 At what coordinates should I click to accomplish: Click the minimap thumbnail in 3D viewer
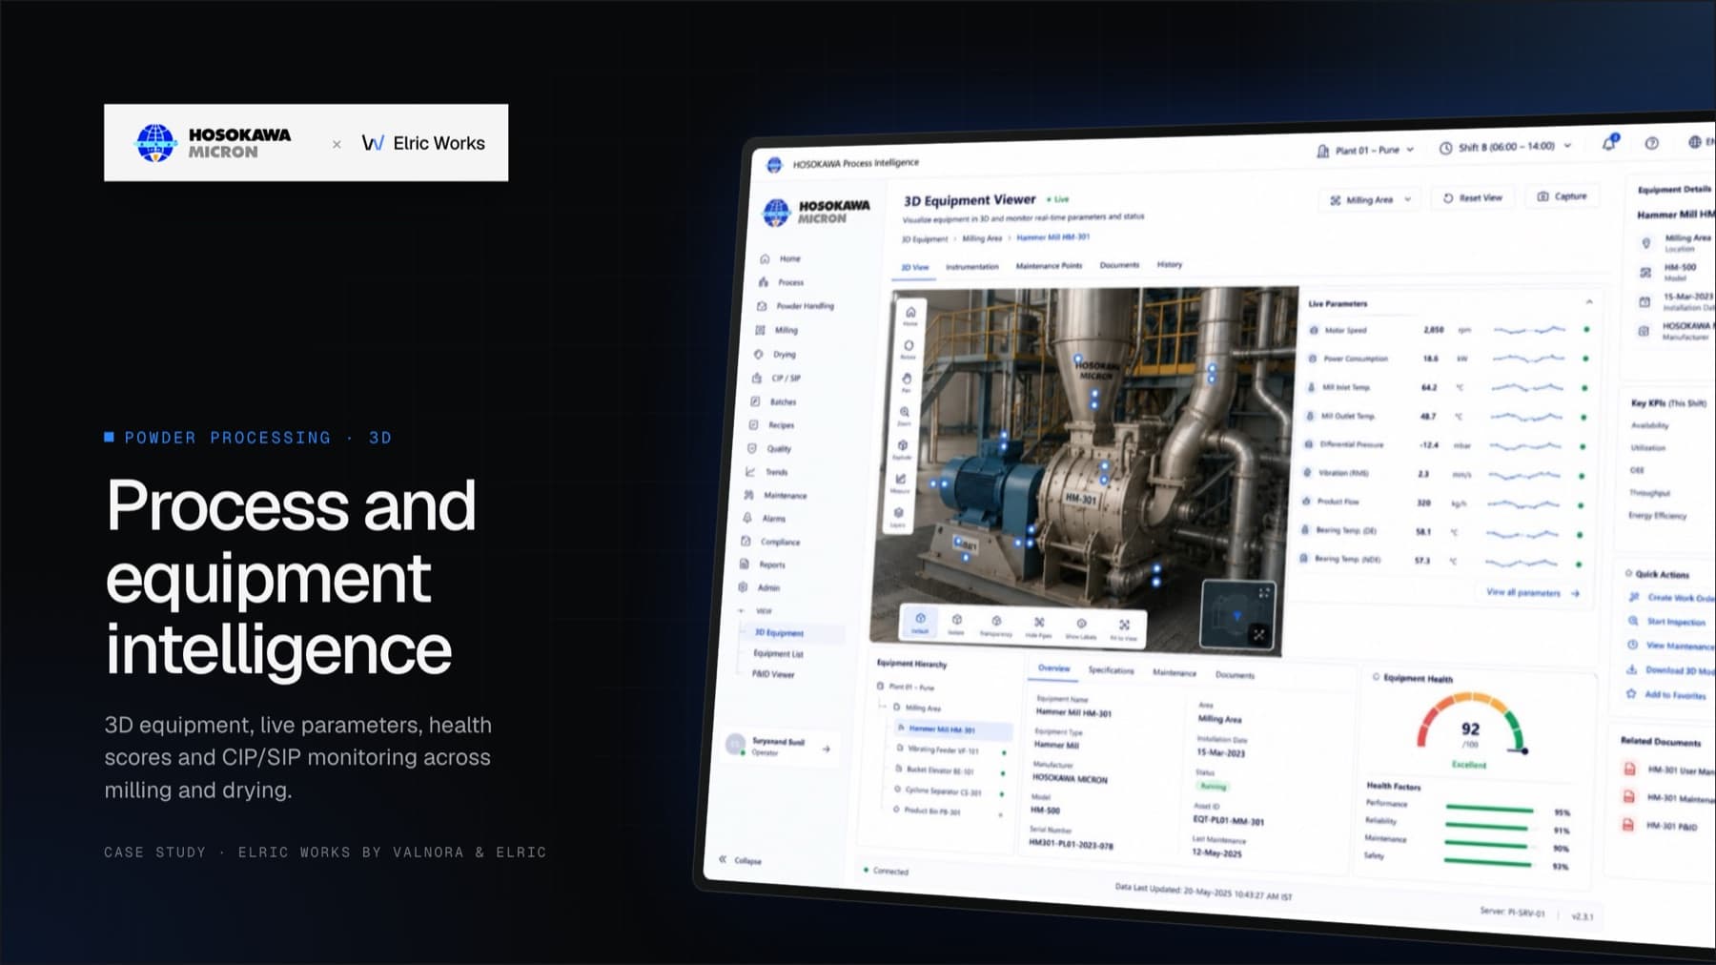1237,613
